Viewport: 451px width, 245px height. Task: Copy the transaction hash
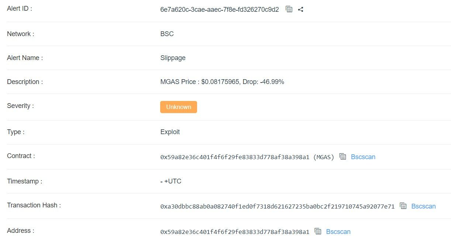403,206
